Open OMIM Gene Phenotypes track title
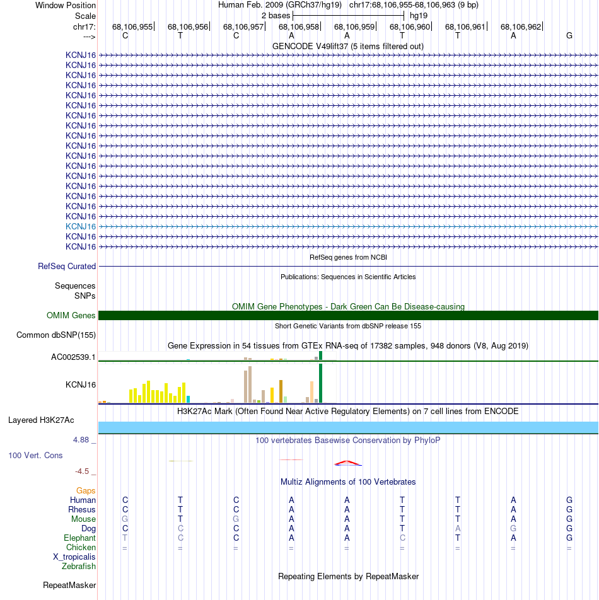The image size is (599, 600). pos(348,306)
